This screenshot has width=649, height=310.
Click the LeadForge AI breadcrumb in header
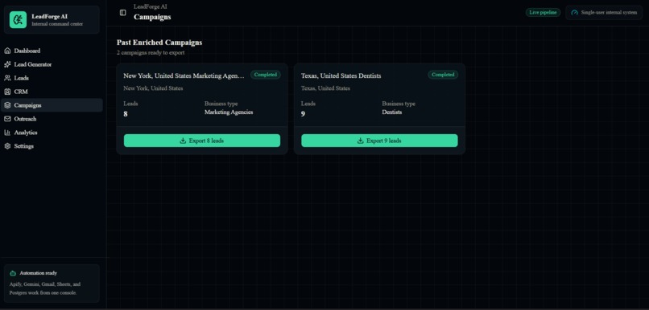[x=151, y=6]
